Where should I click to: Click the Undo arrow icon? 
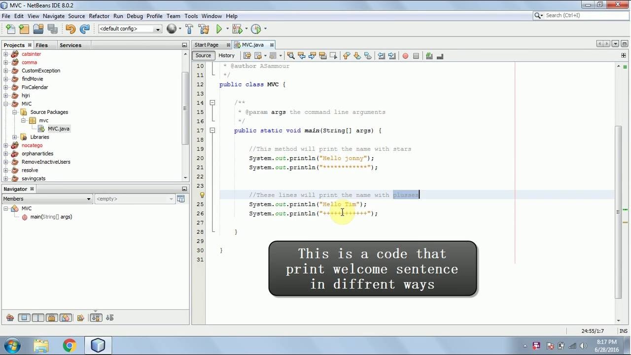(70, 29)
